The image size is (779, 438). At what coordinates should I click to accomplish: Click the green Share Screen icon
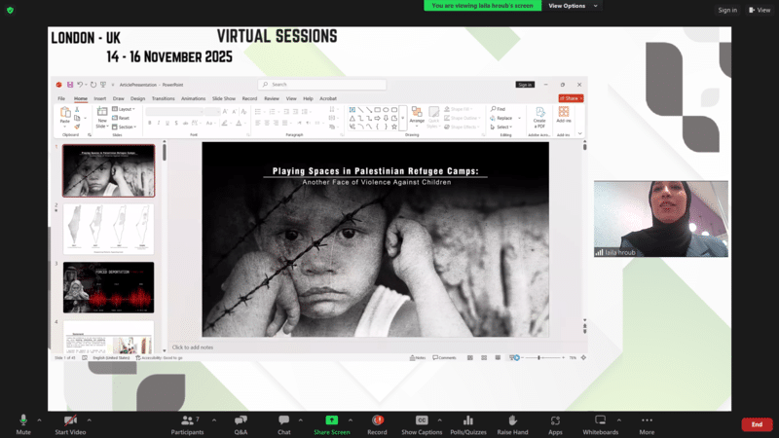(331, 422)
